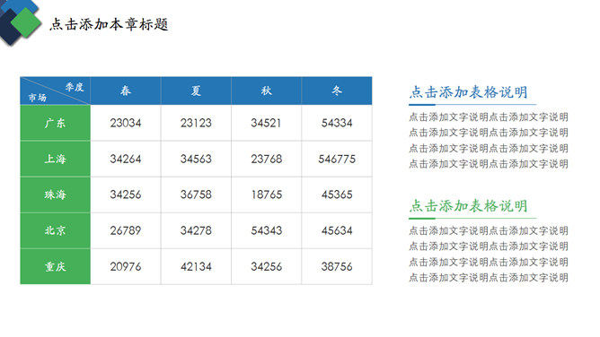Click cell value 34521
Viewport: 600px width, 337px height.
click(267, 123)
